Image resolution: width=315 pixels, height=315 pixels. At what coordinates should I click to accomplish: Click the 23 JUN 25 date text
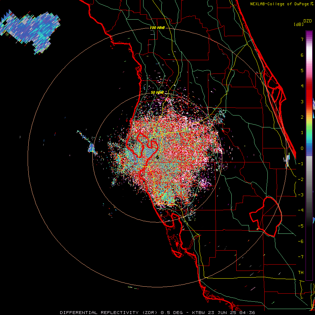click(x=222, y=313)
